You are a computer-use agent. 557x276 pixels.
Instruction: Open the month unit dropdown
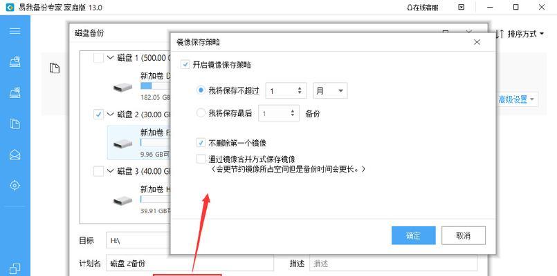point(330,90)
